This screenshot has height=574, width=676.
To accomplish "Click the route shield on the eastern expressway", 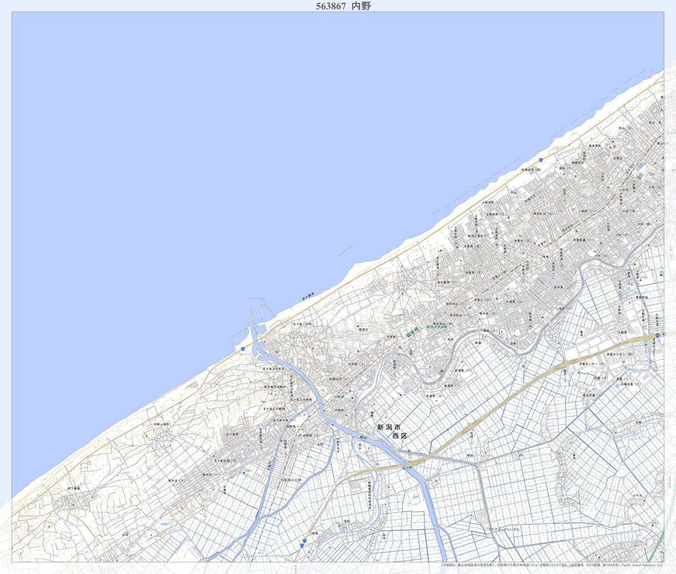I will click(x=657, y=336).
